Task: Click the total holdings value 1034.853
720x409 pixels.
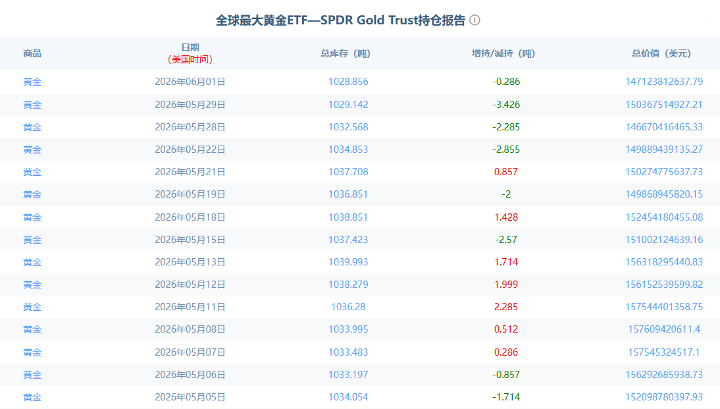Action: (x=348, y=150)
